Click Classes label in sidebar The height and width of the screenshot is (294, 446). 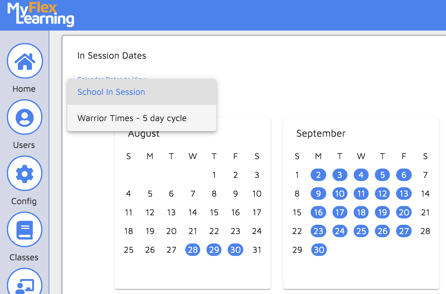tap(24, 257)
